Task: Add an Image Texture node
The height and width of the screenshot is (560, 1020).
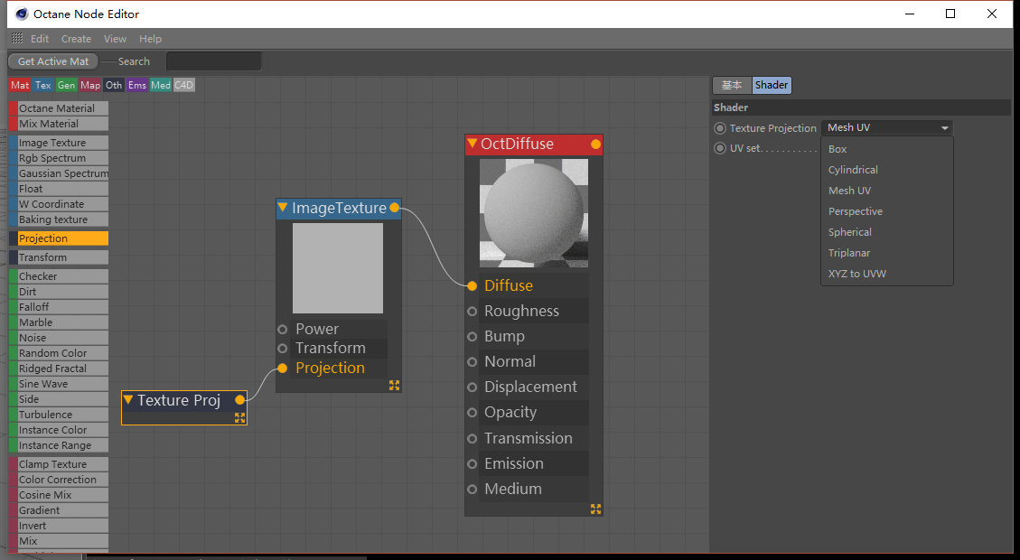Action: pos(59,143)
